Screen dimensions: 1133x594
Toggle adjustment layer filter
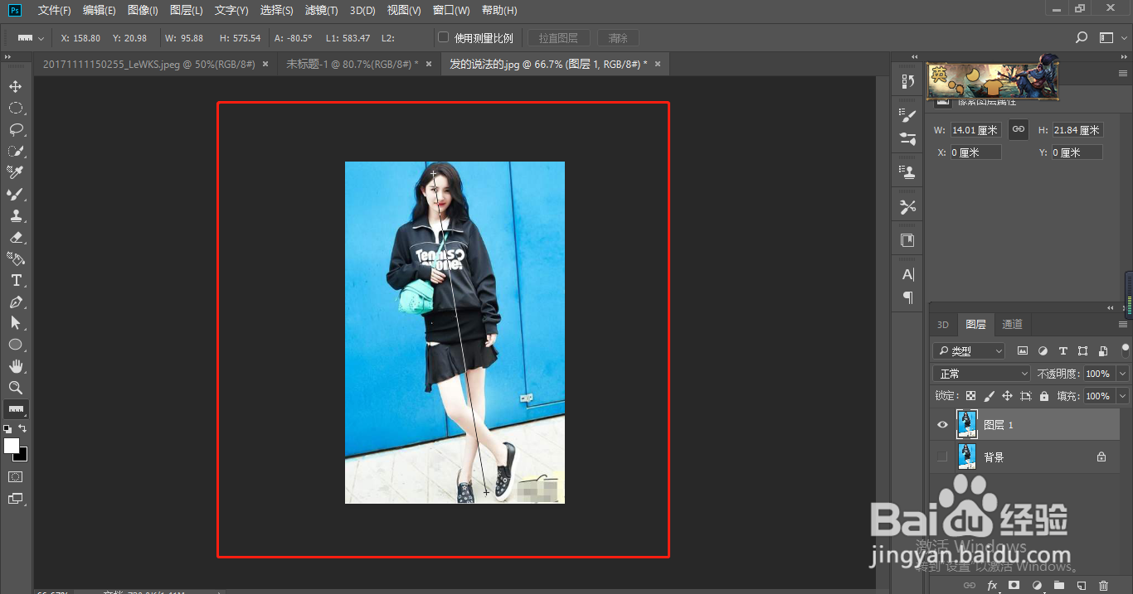(x=1043, y=351)
